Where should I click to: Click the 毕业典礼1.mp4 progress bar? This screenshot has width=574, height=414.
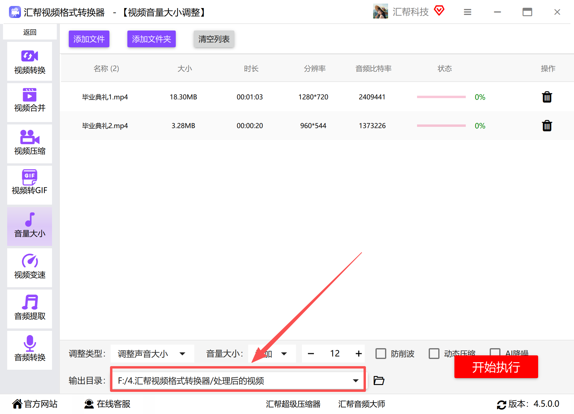point(441,97)
